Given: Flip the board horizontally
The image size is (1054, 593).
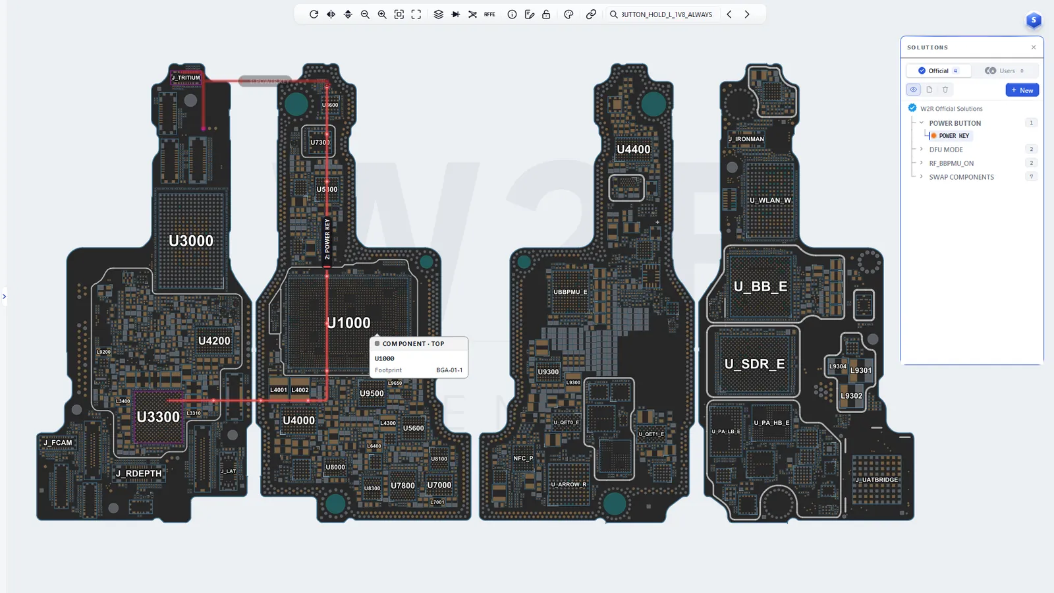Looking at the screenshot, I should pos(331,14).
